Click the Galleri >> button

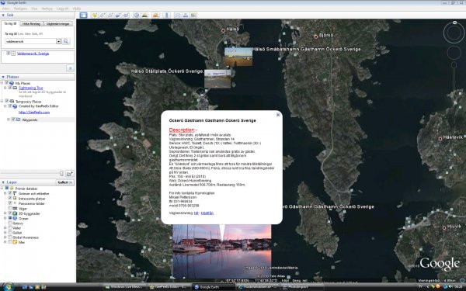tap(64, 182)
